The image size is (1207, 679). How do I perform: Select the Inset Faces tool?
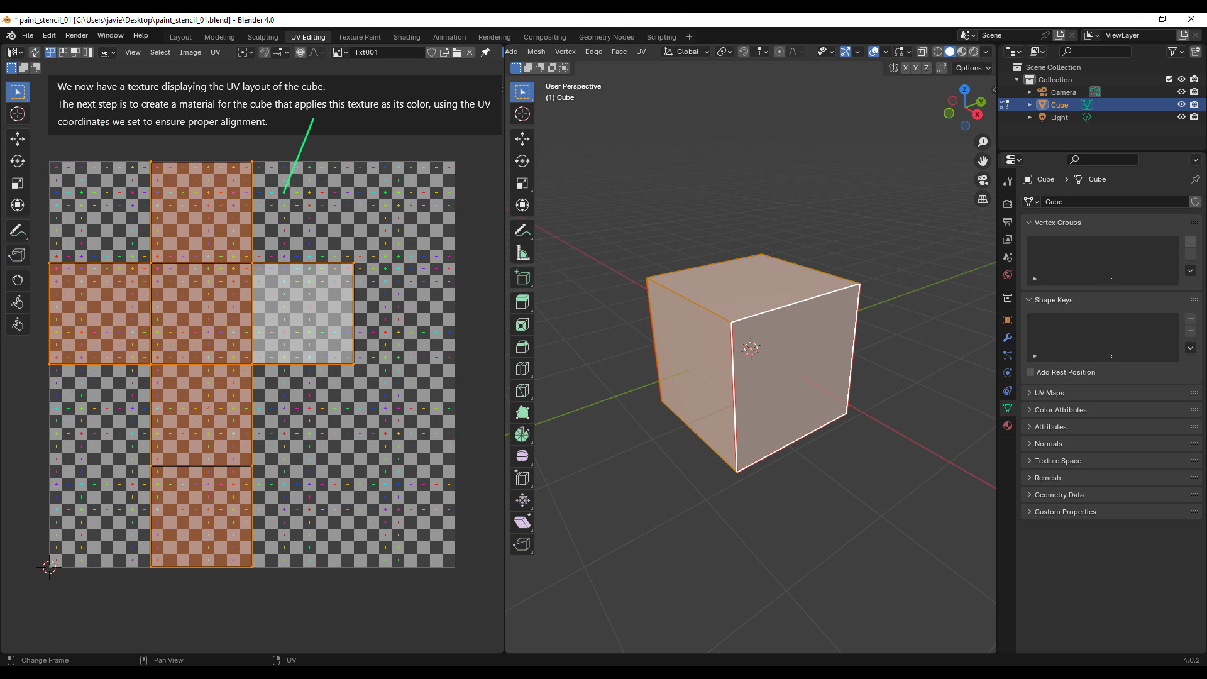pyautogui.click(x=522, y=324)
